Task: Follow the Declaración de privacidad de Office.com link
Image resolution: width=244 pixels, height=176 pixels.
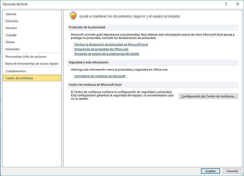Action: [x=101, y=49]
